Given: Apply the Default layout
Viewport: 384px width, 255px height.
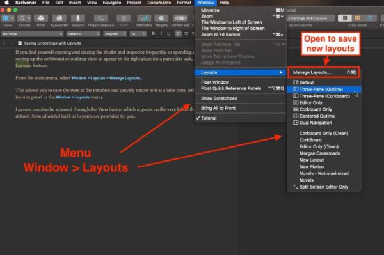Looking at the screenshot, I should [324, 82].
